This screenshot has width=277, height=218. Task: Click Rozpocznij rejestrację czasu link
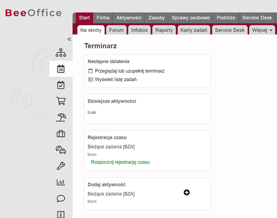click(120, 162)
